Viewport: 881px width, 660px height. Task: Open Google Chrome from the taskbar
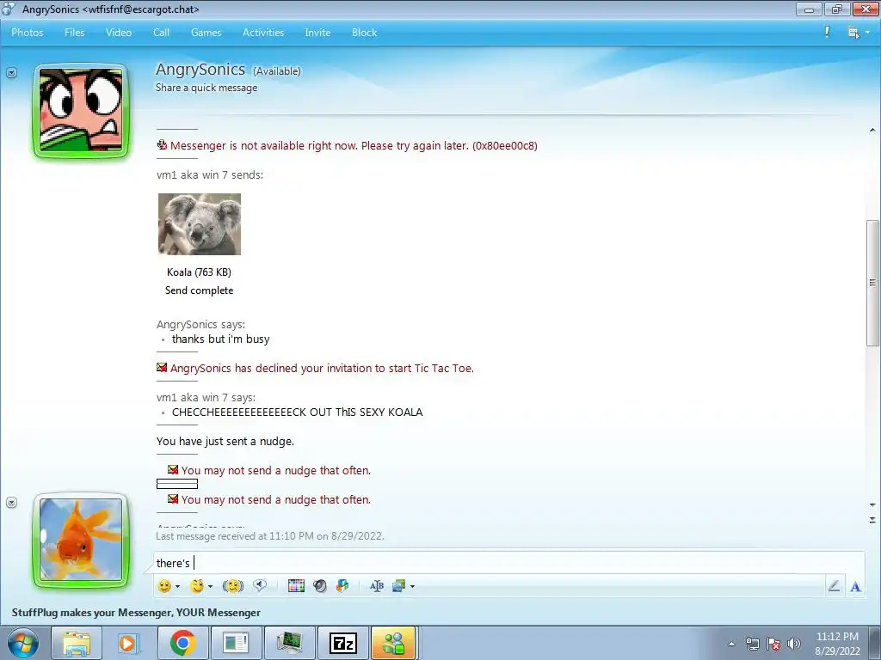(182, 643)
